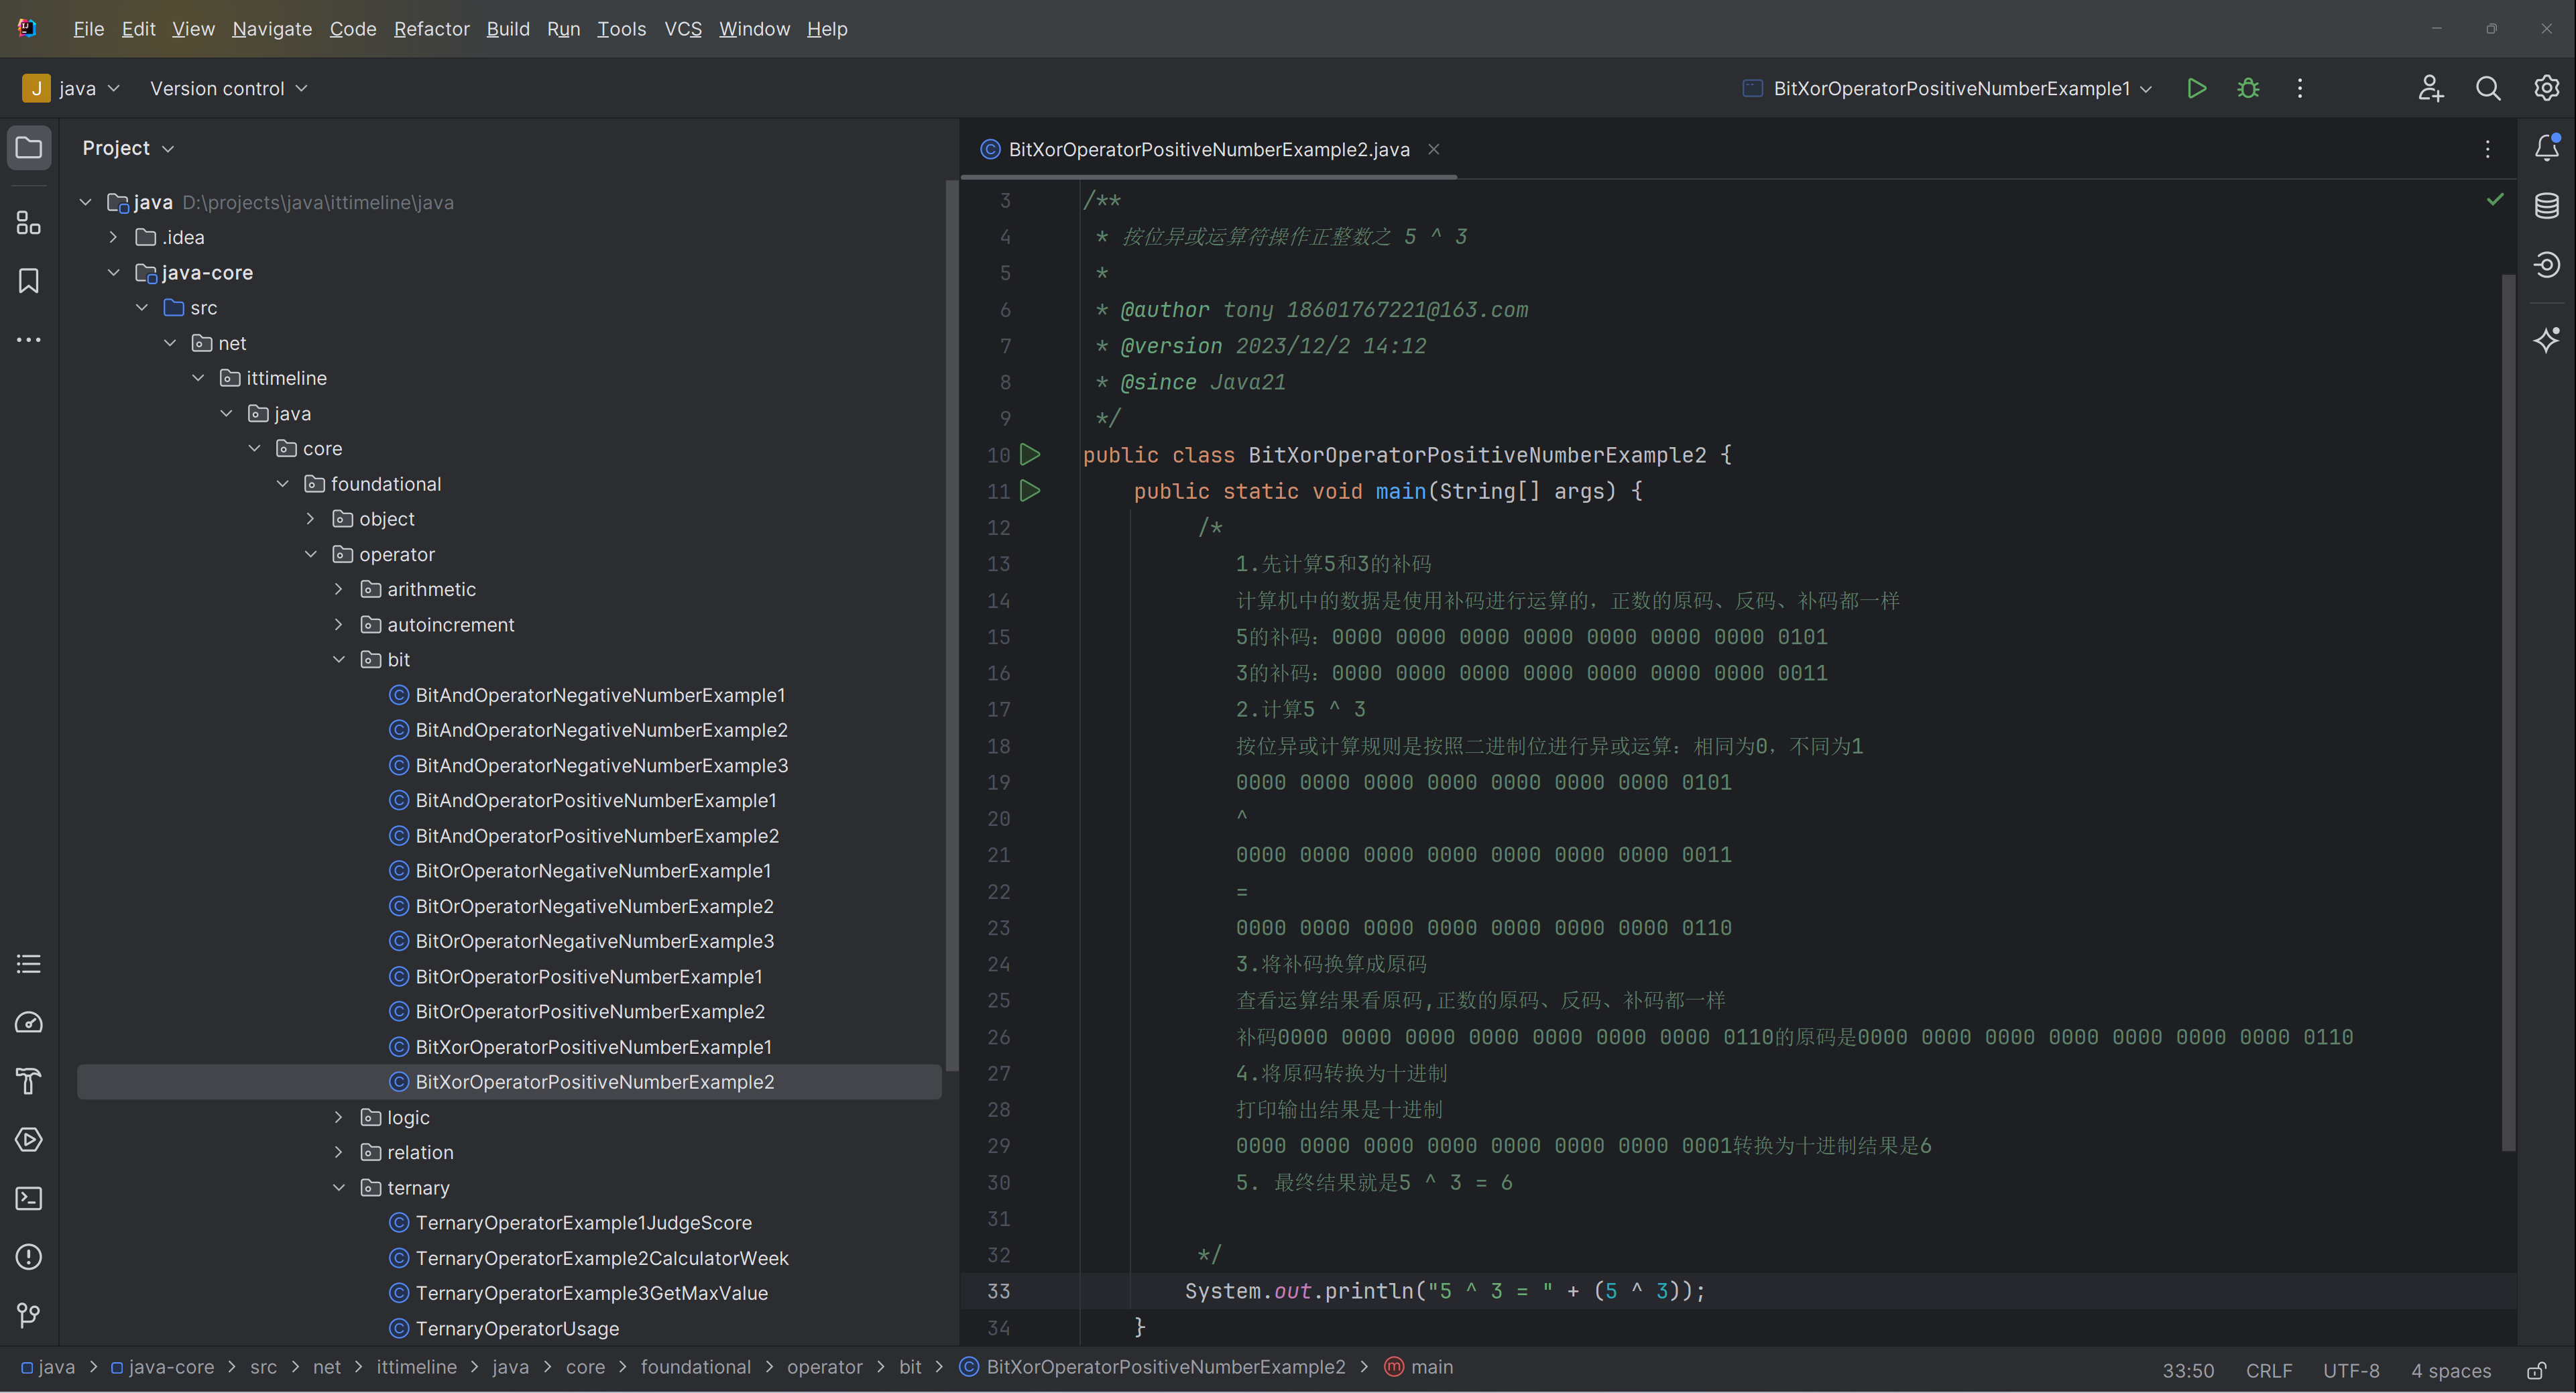Screen dimensions: 2576x1393
Task: Select BitXorOperatorPositiveNumberExample1 in project tree
Action: pyautogui.click(x=593, y=1046)
